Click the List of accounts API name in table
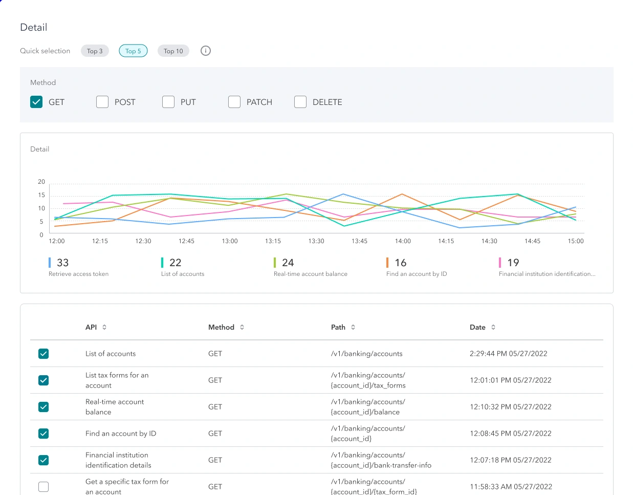The width and height of the screenshot is (633, 495). coord(111,354)
